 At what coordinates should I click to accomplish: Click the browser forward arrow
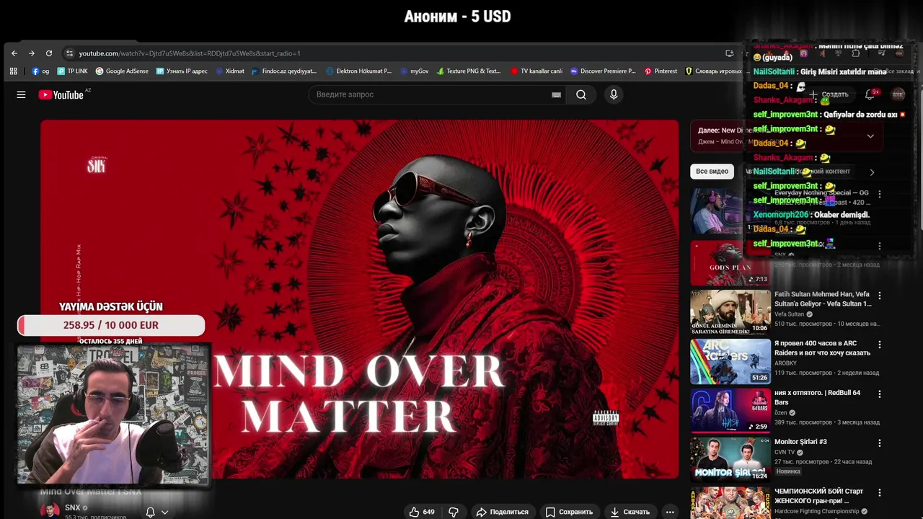pos(32,53)
